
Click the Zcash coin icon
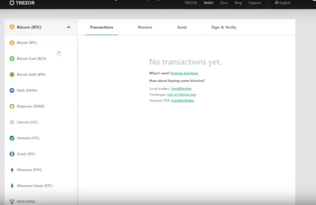pyautogui.click(x=12, y=154)
